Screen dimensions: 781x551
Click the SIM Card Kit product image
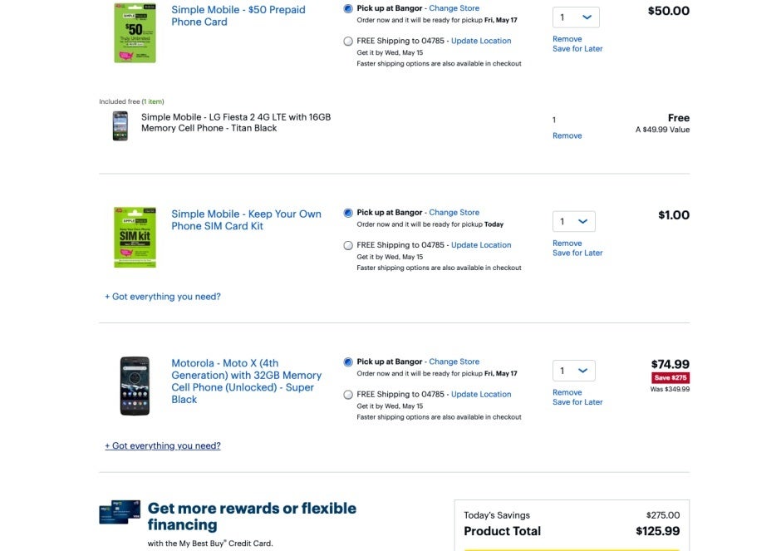coord(135,237)
